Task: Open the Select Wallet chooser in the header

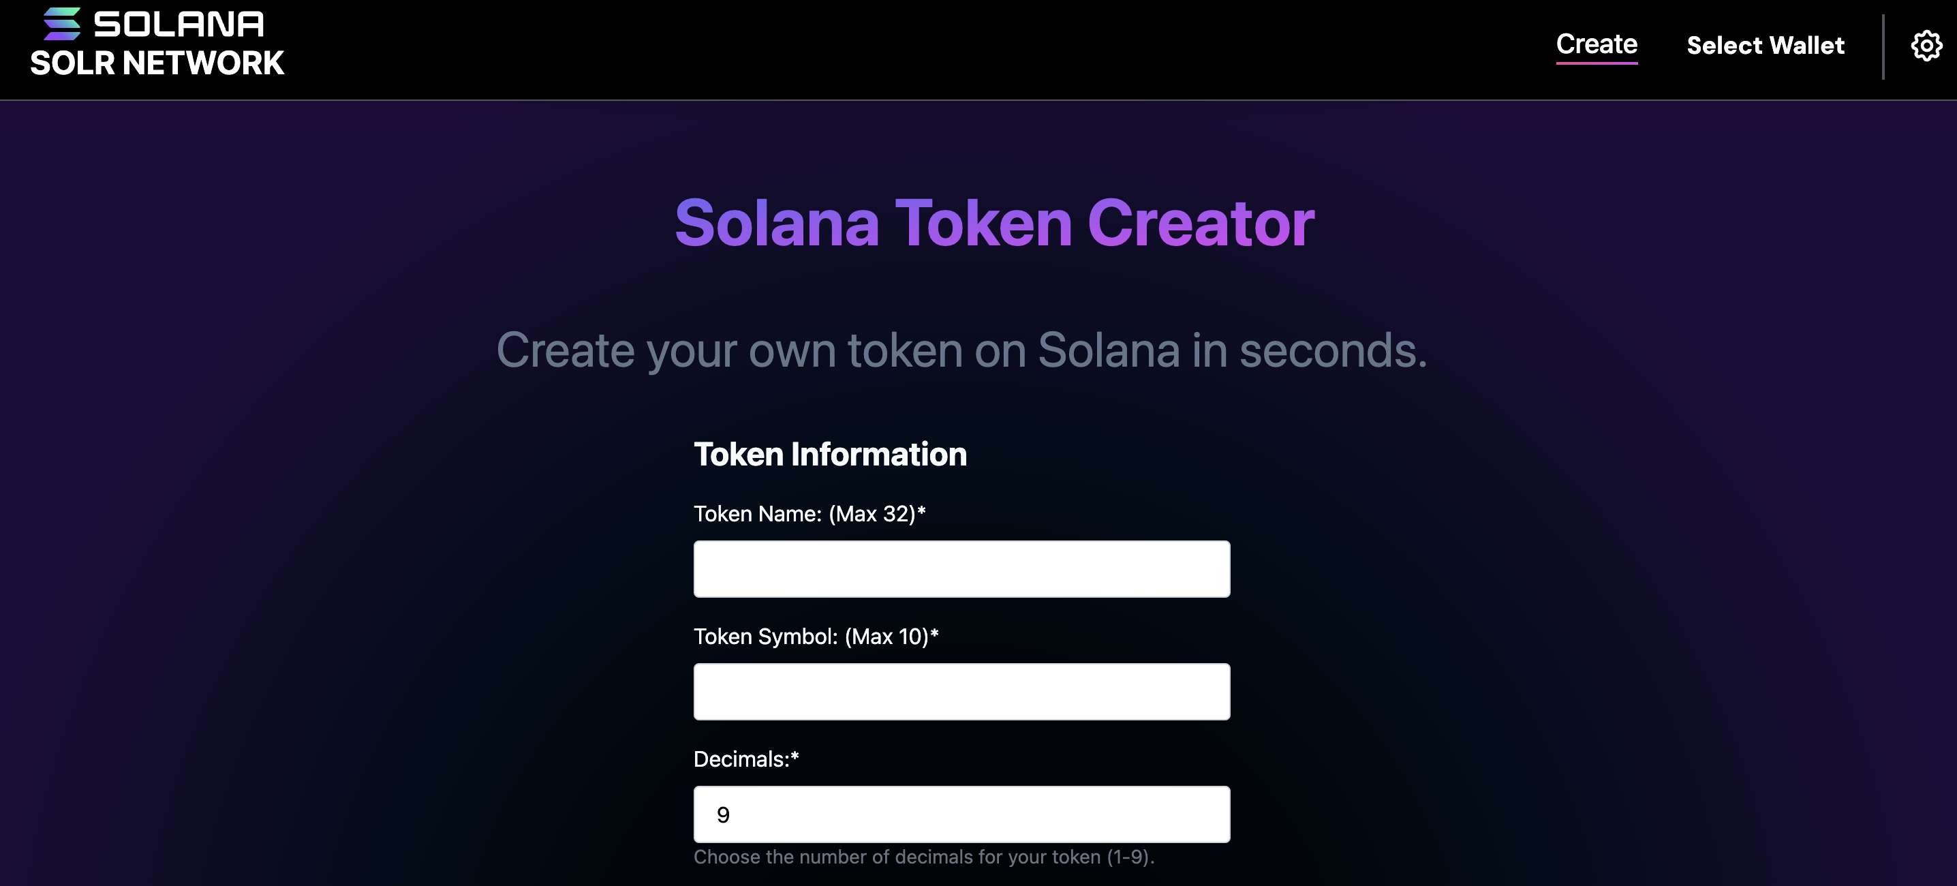Action: (1765, 46)
